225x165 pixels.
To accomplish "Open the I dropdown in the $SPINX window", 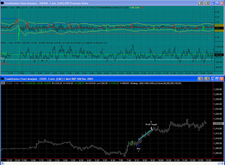I will 207,3.
